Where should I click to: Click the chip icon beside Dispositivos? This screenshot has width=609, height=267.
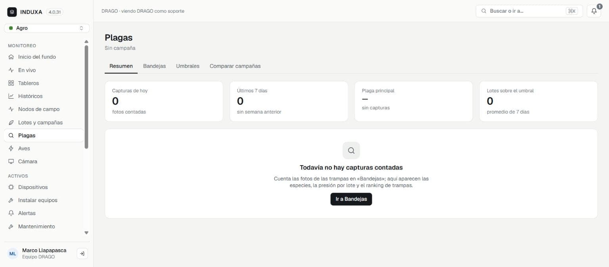tap(11, 187)
